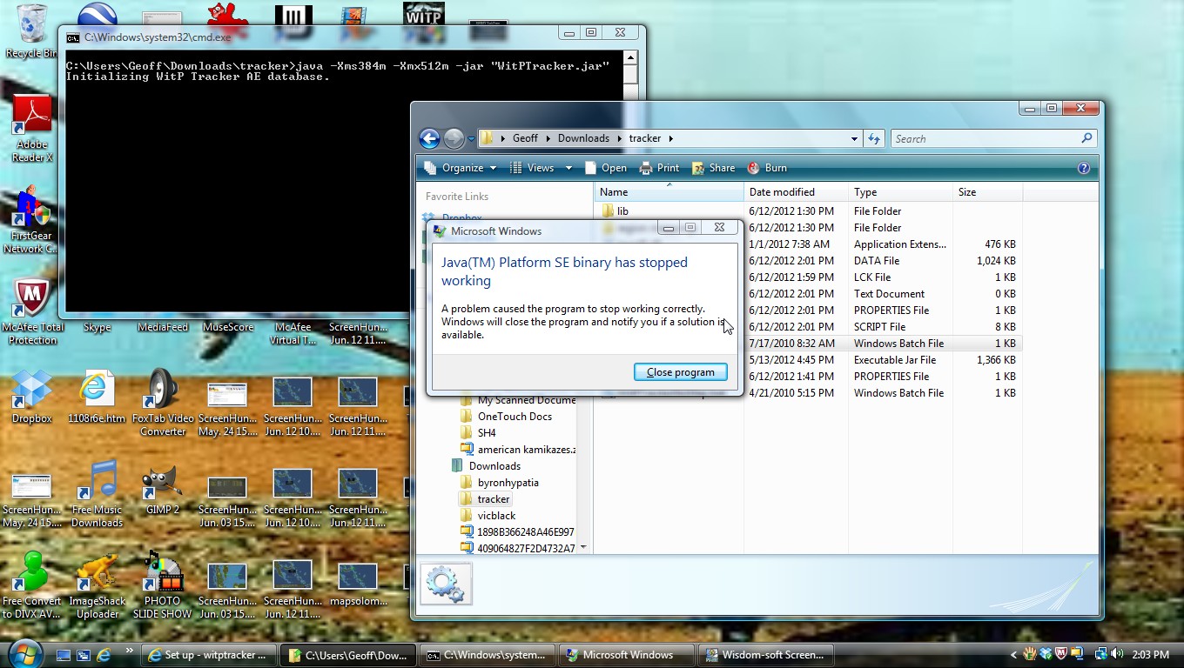Sort files by the Name column header
The image size is (1184, 668).
point(669,192)
